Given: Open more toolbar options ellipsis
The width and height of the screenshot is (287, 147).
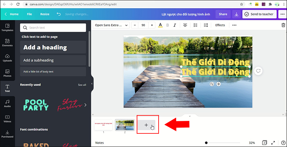Looking at the screenshot, I should tap(234, 25).
